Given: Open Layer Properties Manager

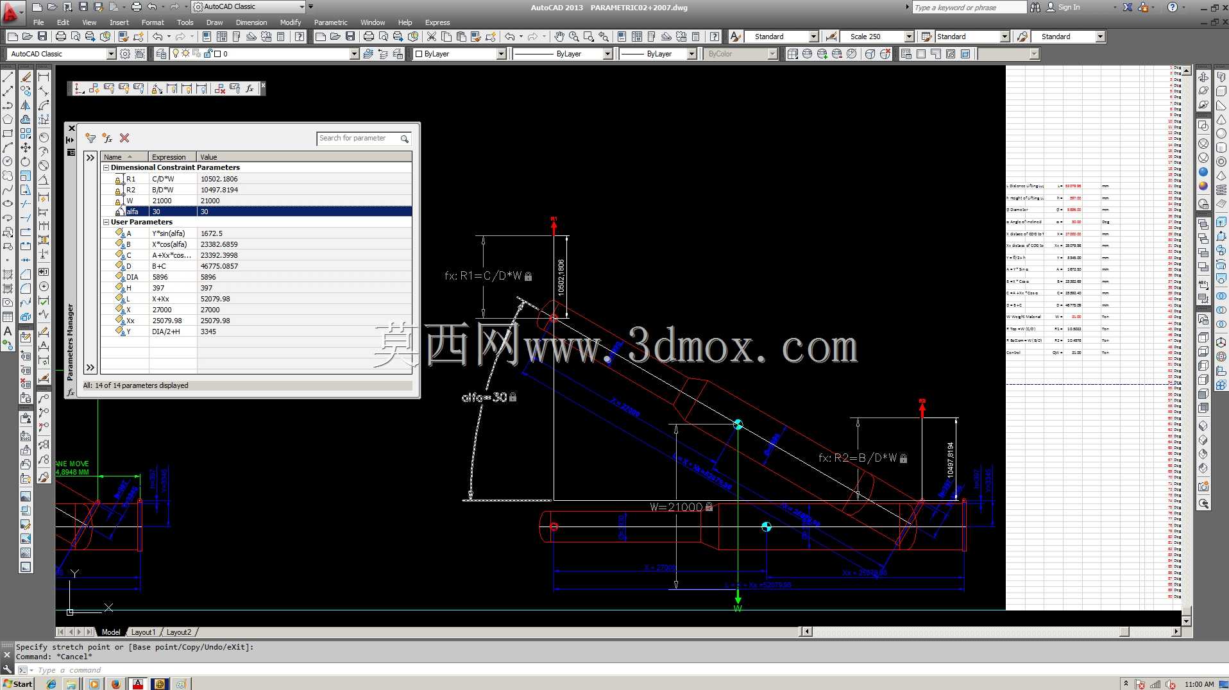Looking at the screenshot, I should (x=161, y=54).
